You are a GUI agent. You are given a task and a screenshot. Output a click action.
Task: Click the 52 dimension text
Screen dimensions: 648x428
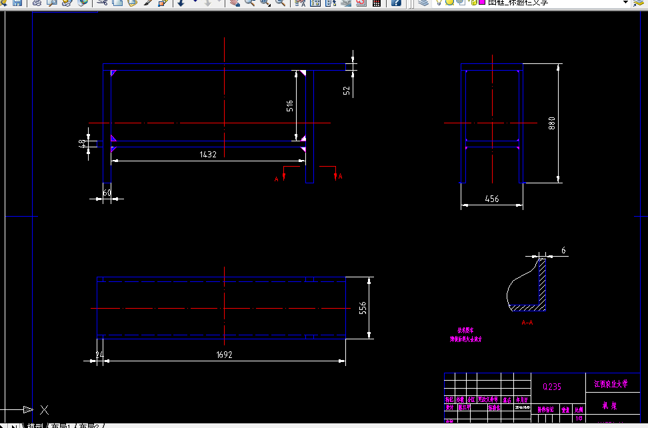tap(346, 91)
